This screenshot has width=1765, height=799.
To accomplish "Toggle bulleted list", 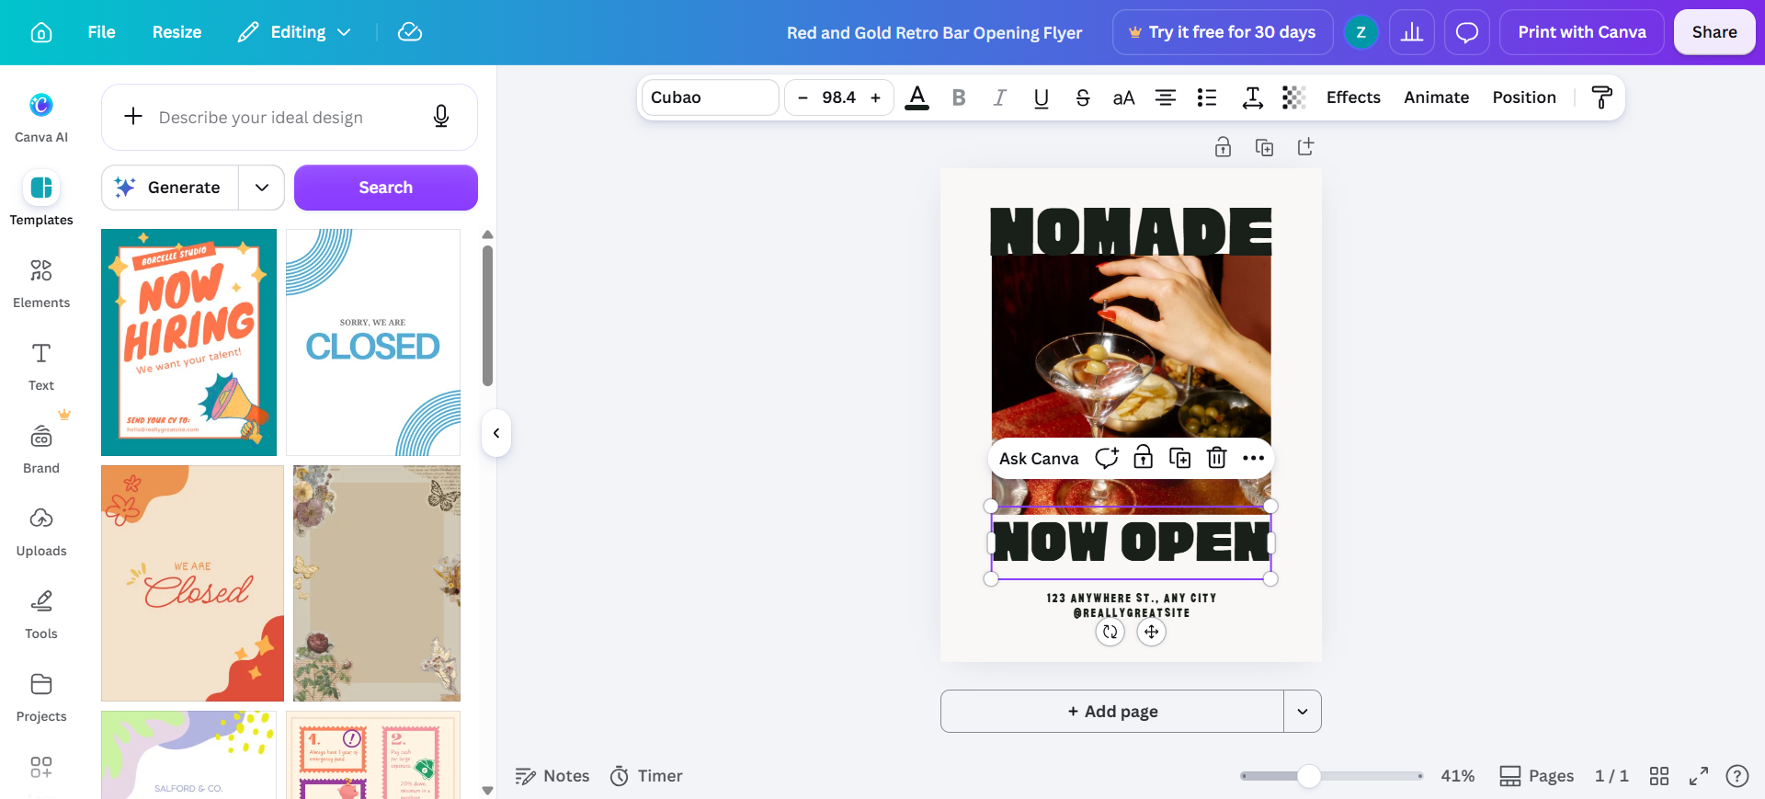I will click(1207, 97).
